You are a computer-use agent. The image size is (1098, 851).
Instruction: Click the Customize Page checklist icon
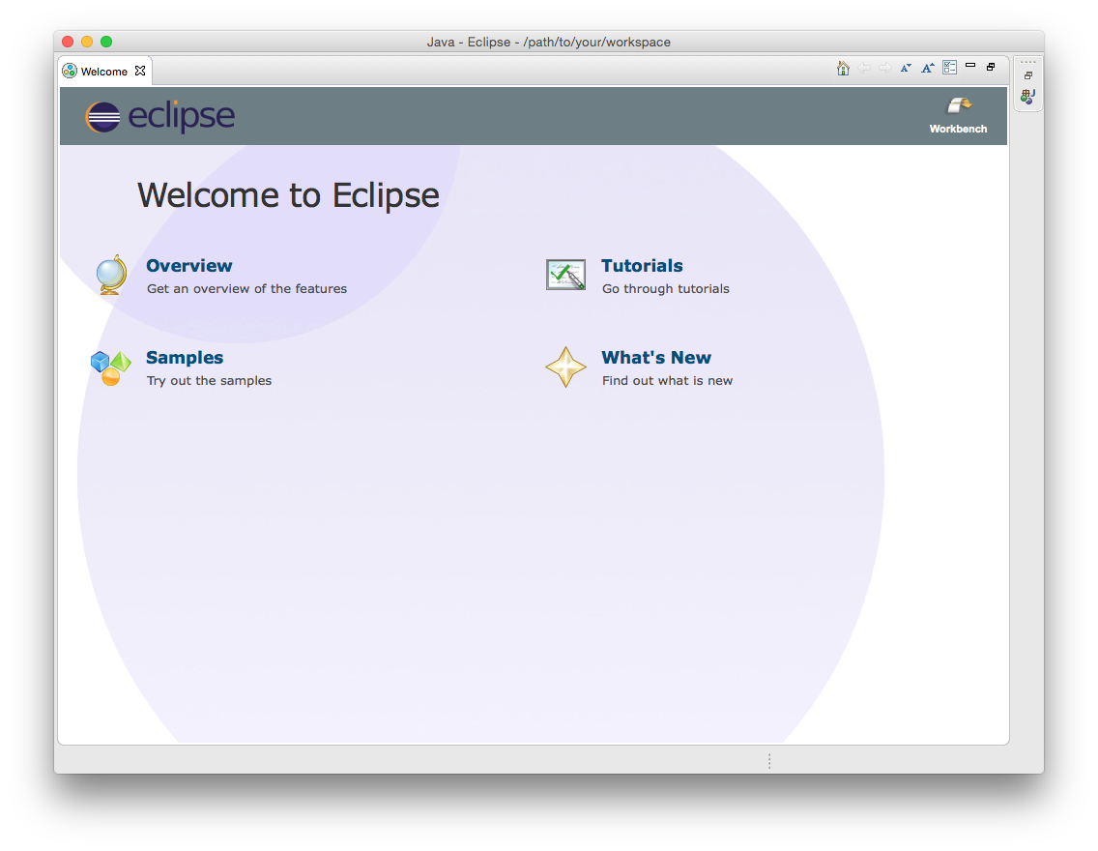pos(949,67)
